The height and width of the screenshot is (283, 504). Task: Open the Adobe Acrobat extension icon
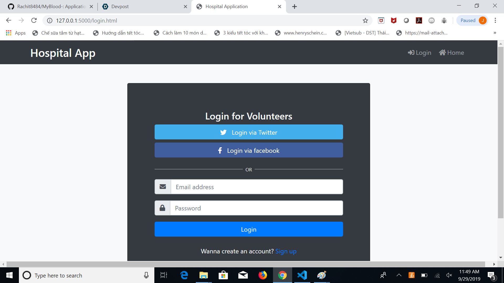tap(419, 20)
